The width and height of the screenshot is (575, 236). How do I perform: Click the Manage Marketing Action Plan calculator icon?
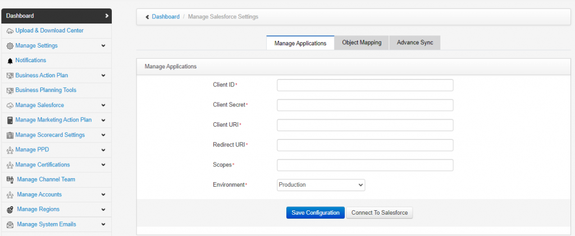coord(10,120)
